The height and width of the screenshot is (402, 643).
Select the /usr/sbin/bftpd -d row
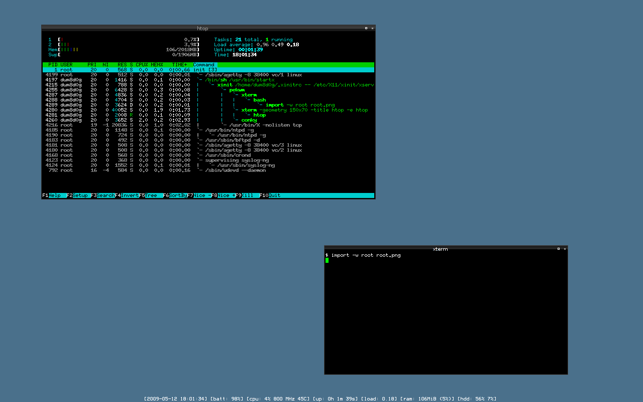[208, 140]
